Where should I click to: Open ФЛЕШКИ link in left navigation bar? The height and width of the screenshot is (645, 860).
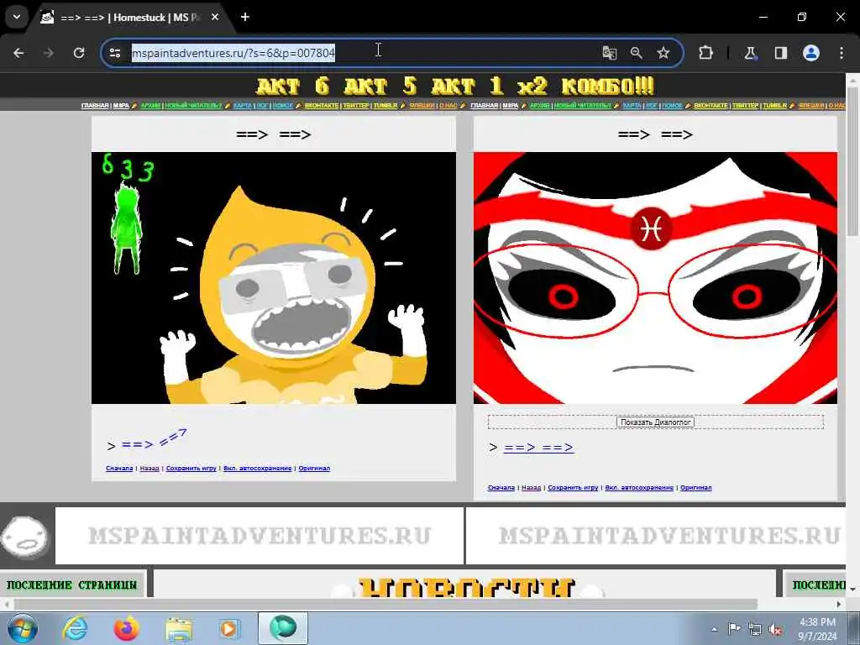pos(422,105)
